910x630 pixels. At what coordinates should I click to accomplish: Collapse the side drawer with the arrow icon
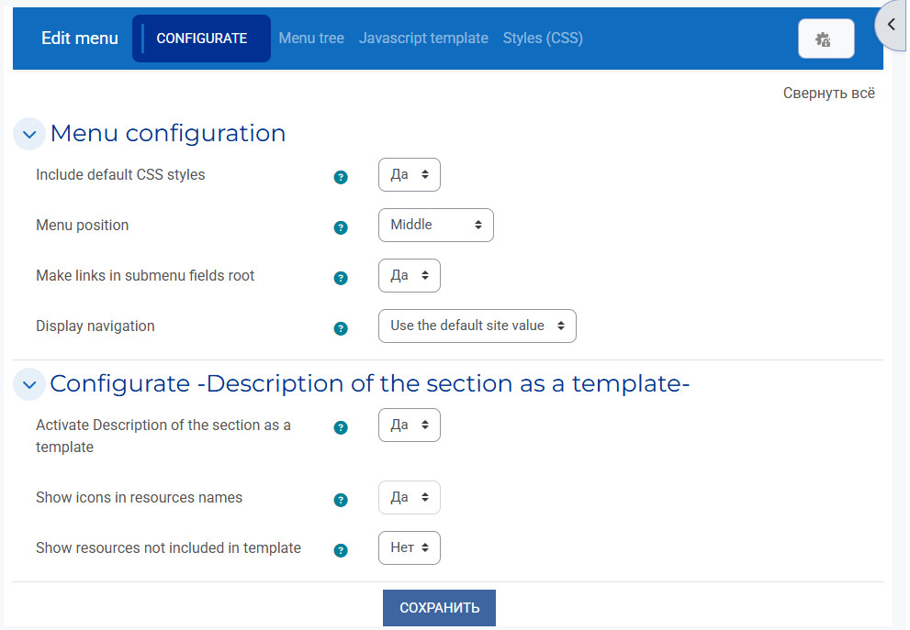[892, 25]
